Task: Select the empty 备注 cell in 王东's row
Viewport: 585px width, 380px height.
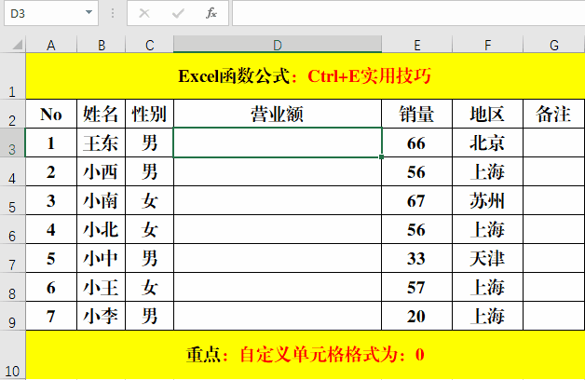Action: pos(554,142)
